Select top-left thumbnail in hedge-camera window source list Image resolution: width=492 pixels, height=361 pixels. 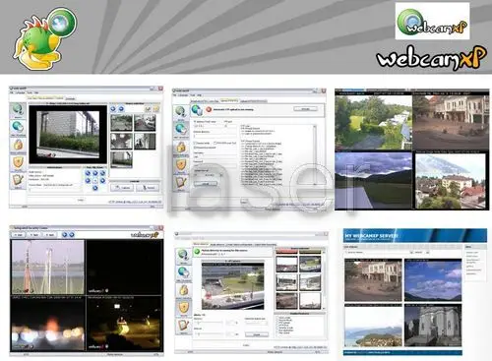(x=121, y=122)
